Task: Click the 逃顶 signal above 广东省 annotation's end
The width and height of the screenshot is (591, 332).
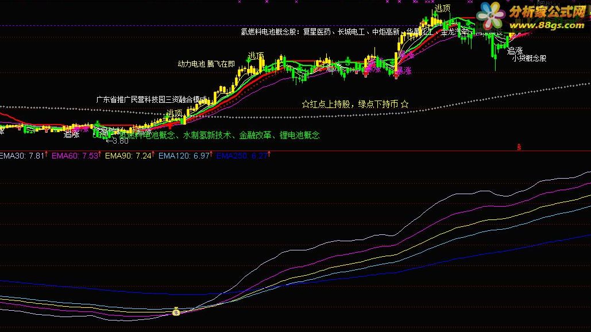Action: 175,113
